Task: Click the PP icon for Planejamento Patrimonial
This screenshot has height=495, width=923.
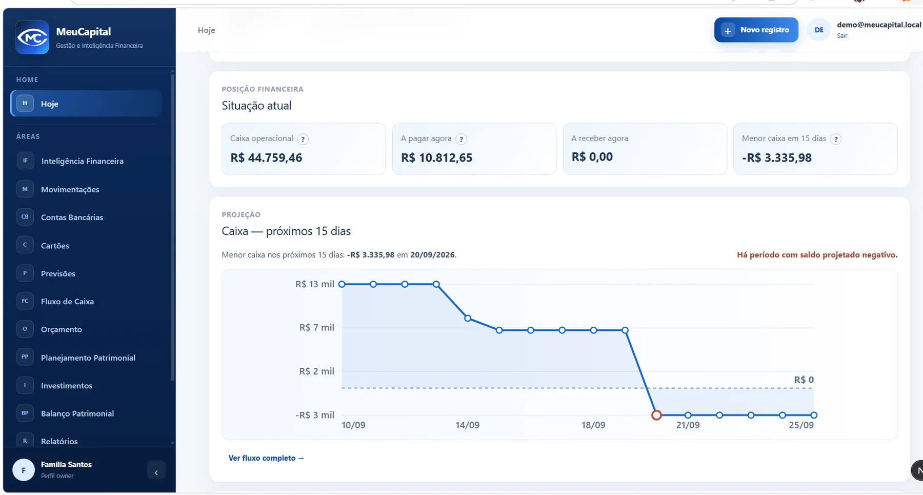Action: 25,357
